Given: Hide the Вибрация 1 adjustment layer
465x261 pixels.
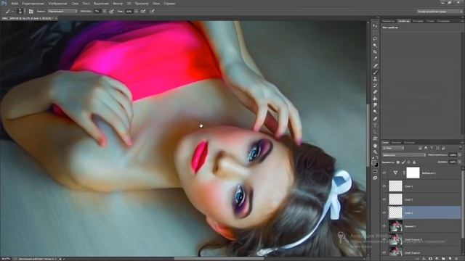Looking at the screenshot, I should point(384,173).
